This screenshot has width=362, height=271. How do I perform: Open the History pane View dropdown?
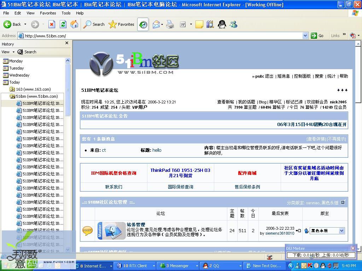(8, 52)
